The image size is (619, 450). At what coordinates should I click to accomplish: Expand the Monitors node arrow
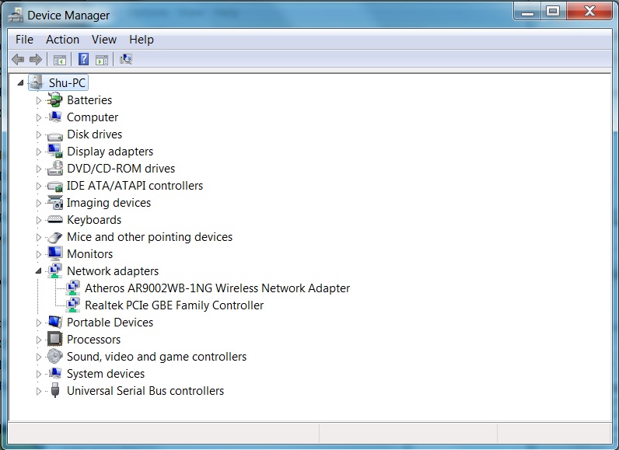(39, 254)
